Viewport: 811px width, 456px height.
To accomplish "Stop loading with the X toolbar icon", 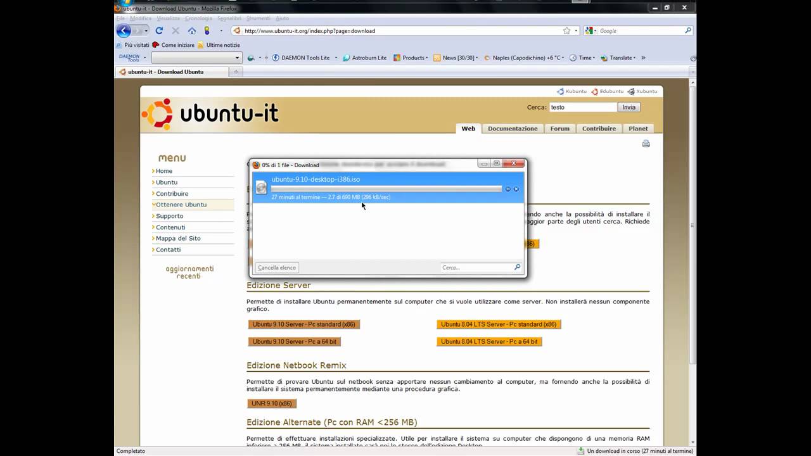I will 176,30.
